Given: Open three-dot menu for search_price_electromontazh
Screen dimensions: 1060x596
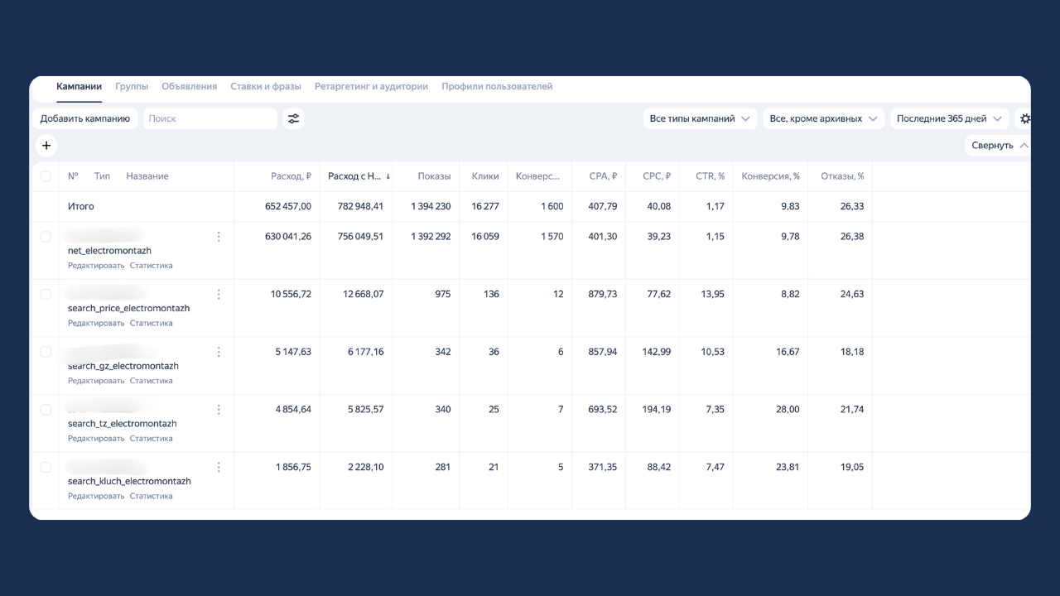Looking at the screenshot, I should coord(219,295).
